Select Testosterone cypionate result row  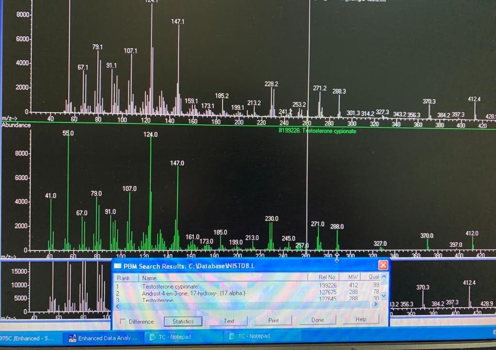[170, 286]
